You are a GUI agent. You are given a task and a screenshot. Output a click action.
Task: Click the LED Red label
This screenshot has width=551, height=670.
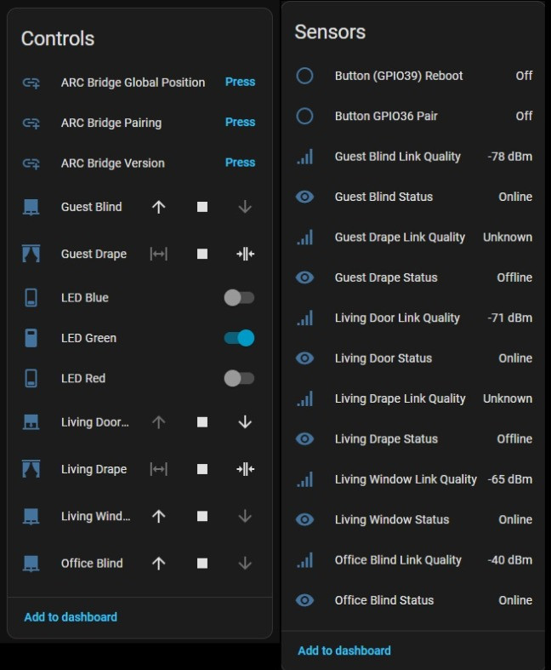pyautogui.click(x=83, y=379)
